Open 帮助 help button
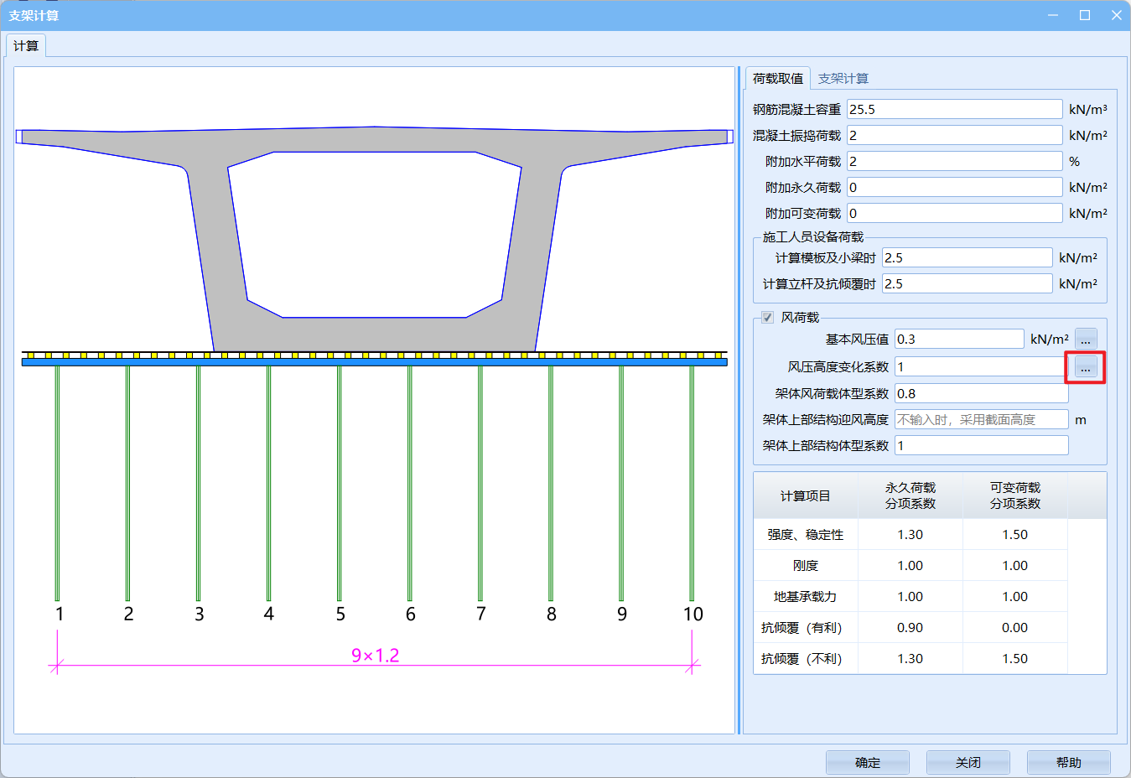Screen dimensions: 1131x778 [x=1068, y=762]
